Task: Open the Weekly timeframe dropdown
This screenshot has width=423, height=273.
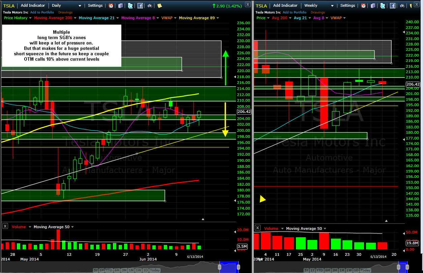Action: (332, 6)
